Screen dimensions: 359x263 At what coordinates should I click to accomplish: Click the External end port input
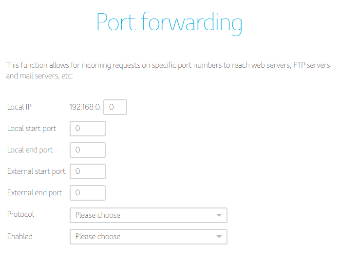(88, 193)
